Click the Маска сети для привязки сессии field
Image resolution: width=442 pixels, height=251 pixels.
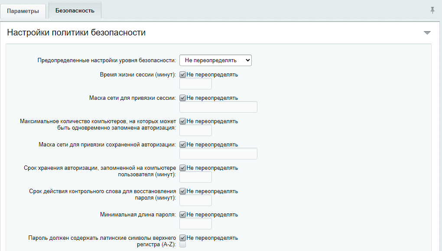click(x=218, y=107)
